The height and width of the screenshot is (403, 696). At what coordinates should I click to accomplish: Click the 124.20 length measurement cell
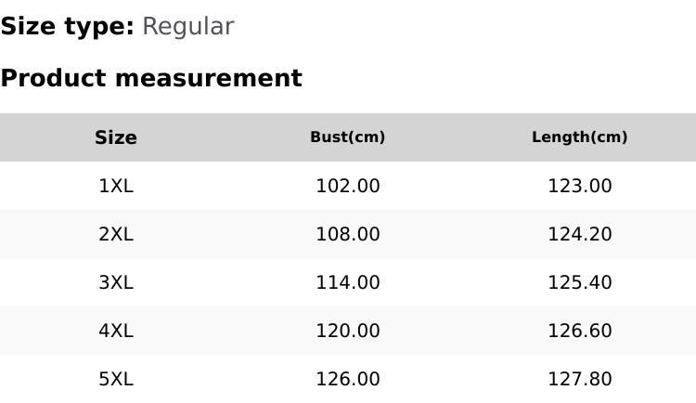click(580, 234)
